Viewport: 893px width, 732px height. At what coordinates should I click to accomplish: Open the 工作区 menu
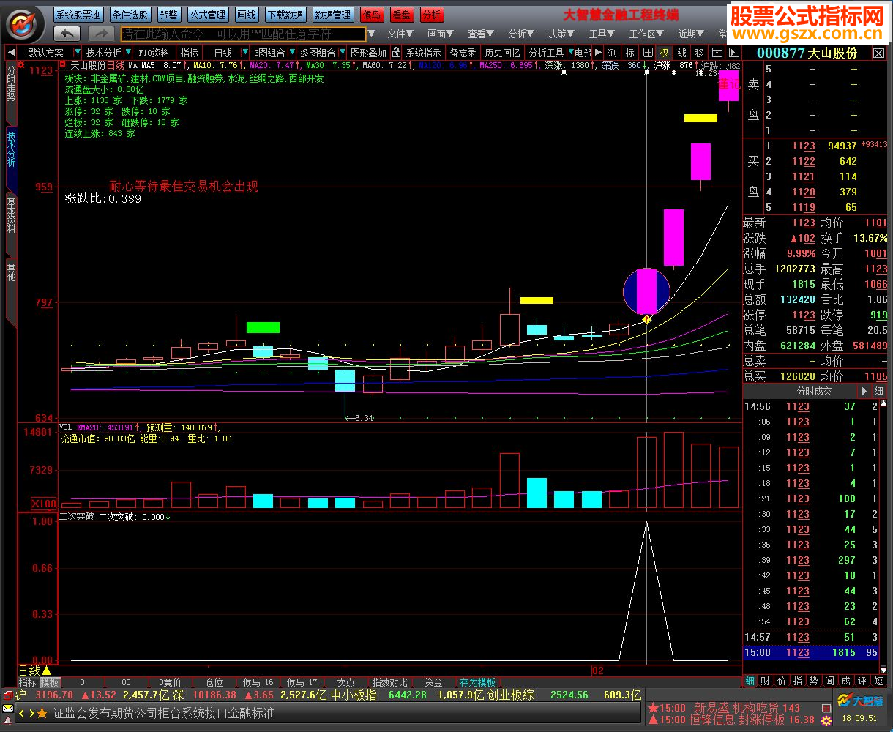[647, 34]
